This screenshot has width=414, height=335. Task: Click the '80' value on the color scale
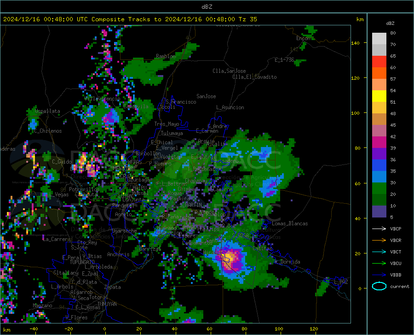393,33
